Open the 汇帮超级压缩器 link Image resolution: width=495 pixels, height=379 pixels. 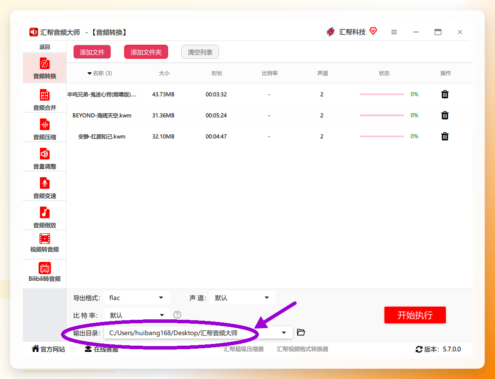[244, 349]
